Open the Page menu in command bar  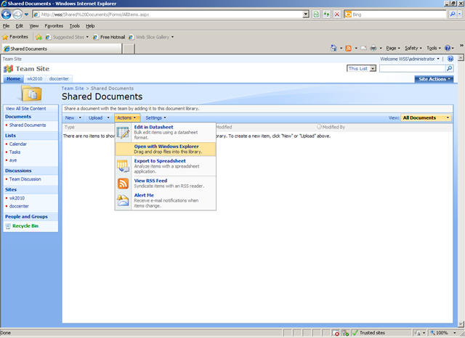click(392, 48)
